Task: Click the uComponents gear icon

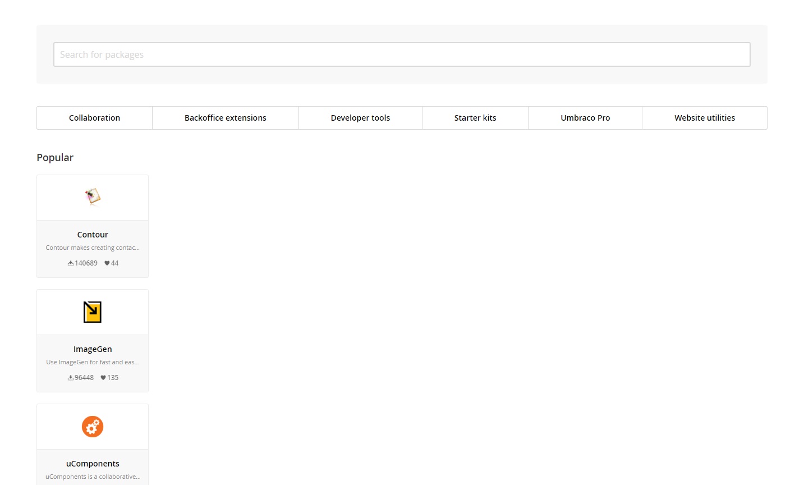Action: click(x=93, y=427)
